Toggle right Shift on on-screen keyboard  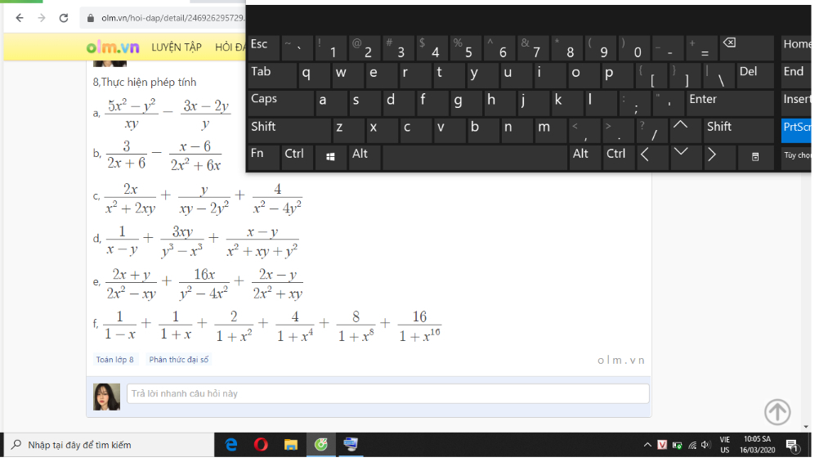pos(739,130)
